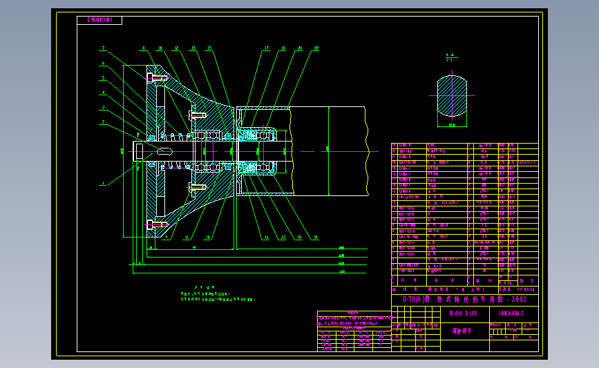
Task: Select callout number 16 below the assembly
Action: pos(267,237)
